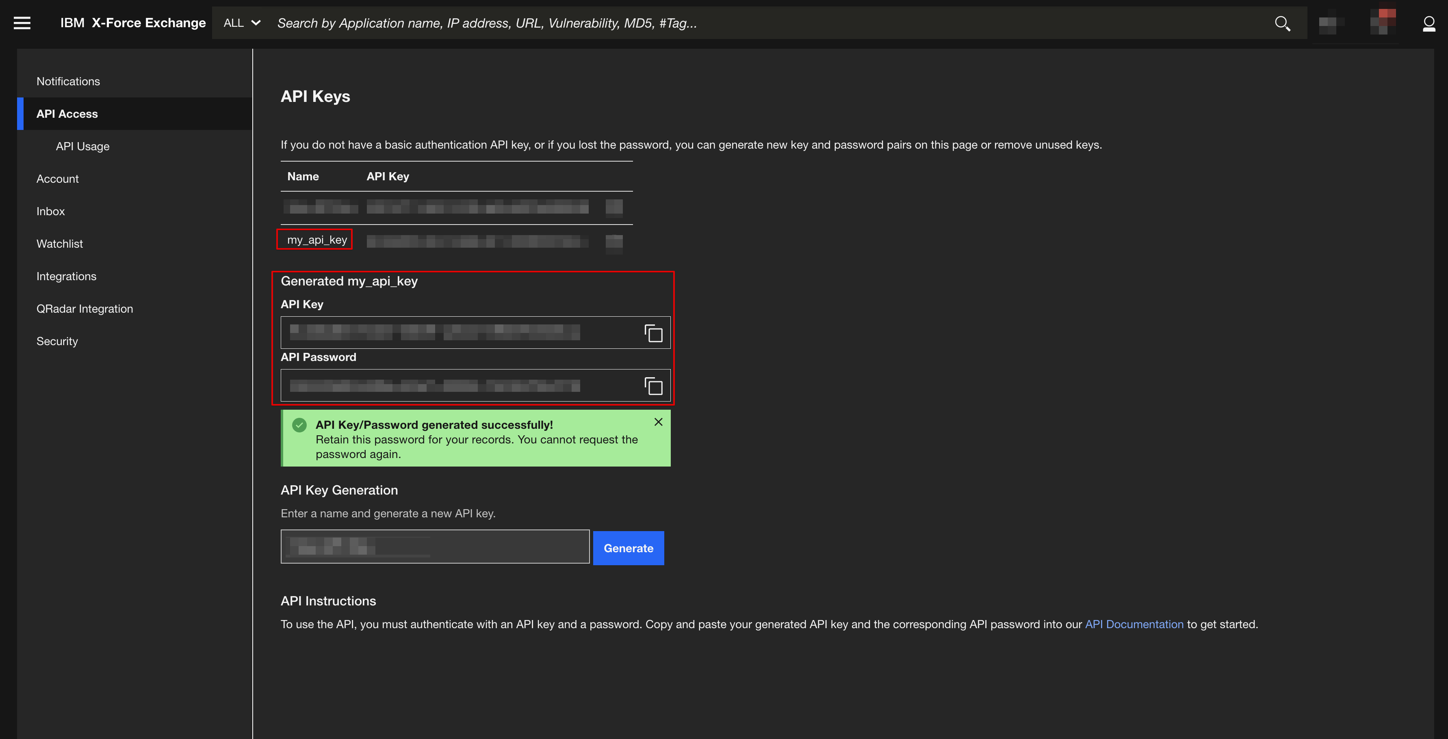Click the success checkmark icon
1448x739 pixels.
click(299, 426)
